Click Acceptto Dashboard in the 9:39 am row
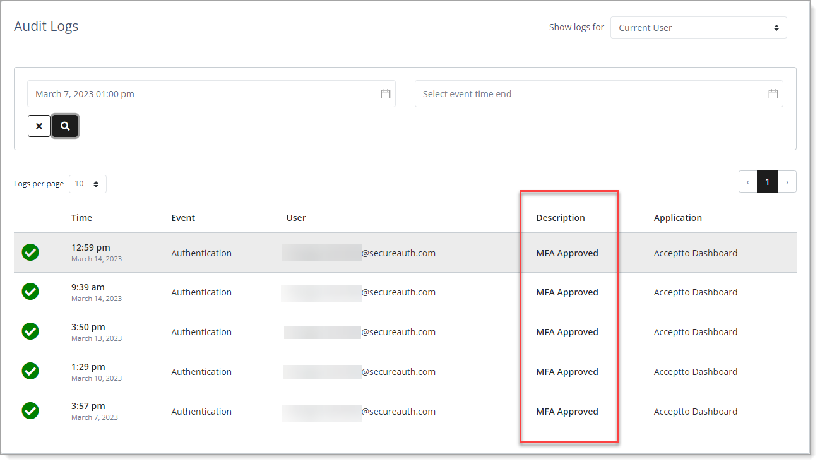 (696, 292)
